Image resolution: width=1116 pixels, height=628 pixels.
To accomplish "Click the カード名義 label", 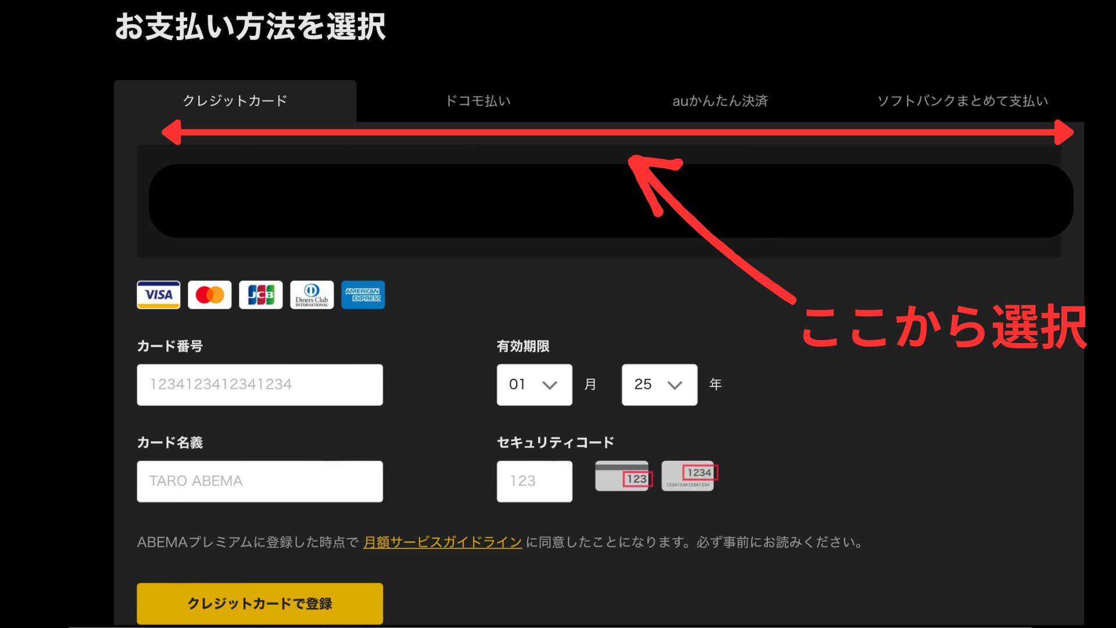I will [x=170, y=443].
